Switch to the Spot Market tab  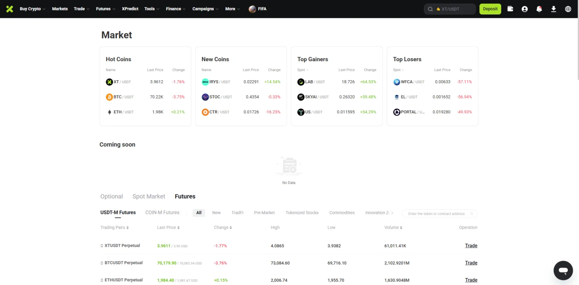click(x=149, y=196)
